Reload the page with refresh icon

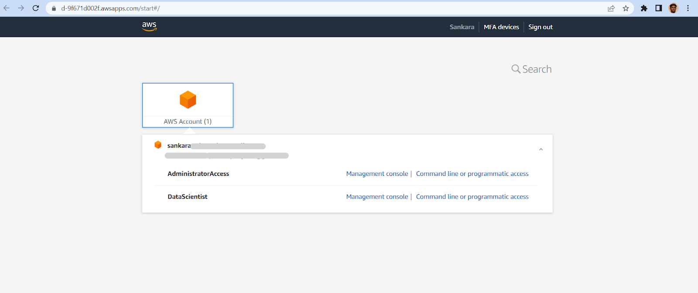36,8
